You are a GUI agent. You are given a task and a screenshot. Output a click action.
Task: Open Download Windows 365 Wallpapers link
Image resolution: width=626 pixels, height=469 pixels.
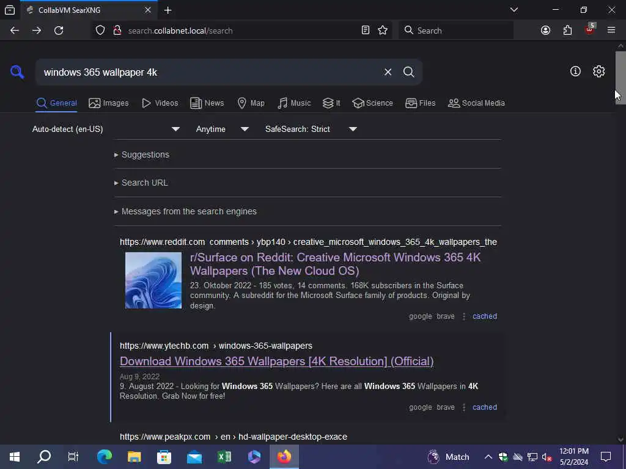277,362
